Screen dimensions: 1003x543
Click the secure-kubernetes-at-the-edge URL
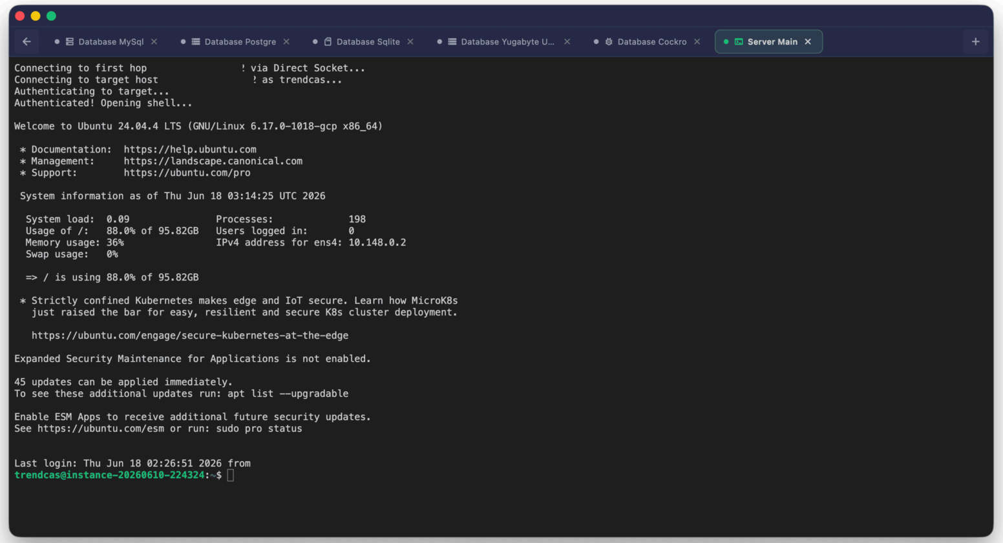[190, 335]
